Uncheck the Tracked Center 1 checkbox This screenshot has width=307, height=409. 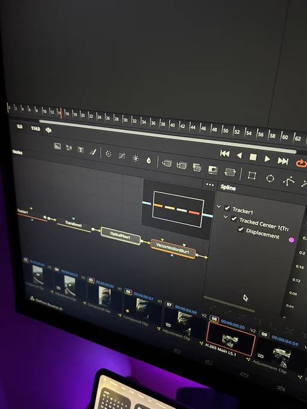pyautogui.click(x=234, y=219)
